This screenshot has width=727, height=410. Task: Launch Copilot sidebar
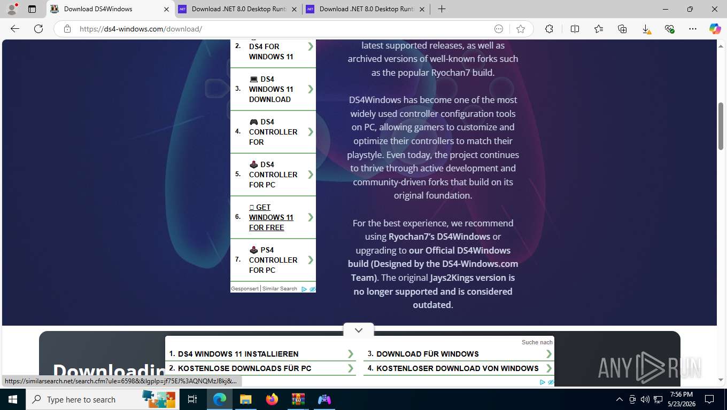point(715,29)
